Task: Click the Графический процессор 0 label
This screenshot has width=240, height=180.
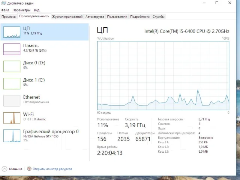Action: (51, 132)
